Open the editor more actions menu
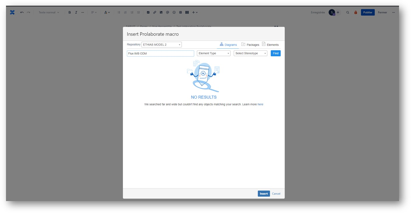Screen dimensions: 411x213 [x=394, y=13]
